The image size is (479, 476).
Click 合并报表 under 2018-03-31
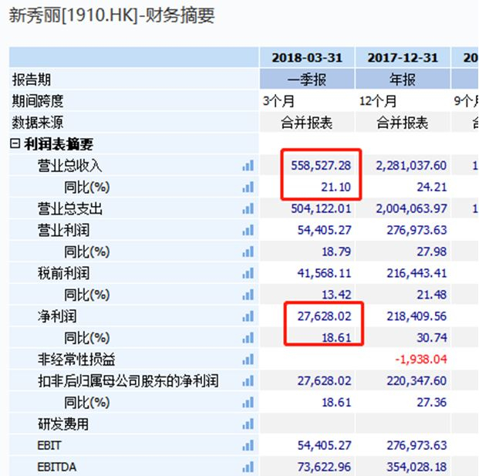pyautogui.click(x=306, y=123)
